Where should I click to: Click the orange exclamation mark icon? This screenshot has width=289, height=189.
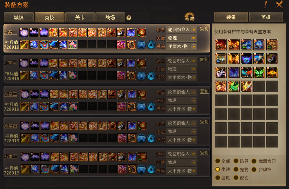265,5
